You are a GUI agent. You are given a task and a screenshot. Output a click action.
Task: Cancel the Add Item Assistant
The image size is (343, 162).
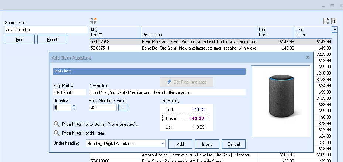point(233,144)
